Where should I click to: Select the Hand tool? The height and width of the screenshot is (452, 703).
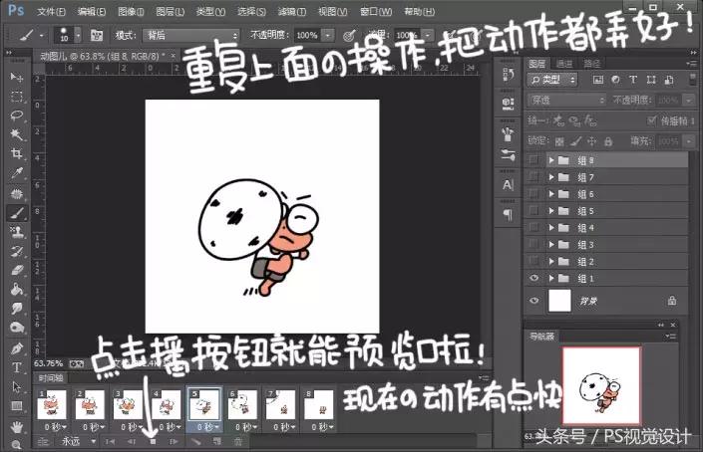(17, 426)
